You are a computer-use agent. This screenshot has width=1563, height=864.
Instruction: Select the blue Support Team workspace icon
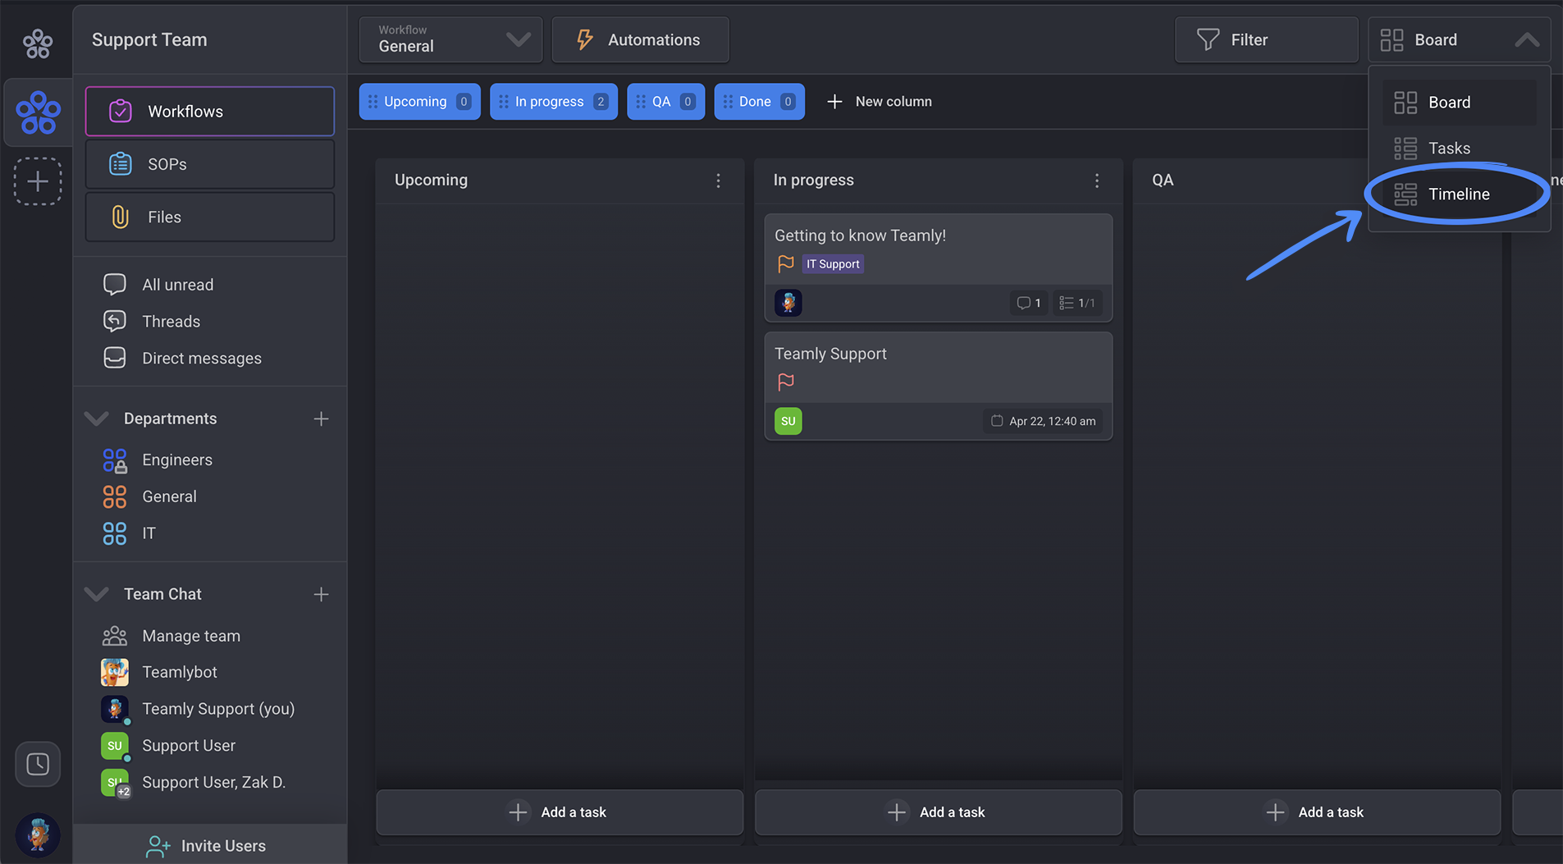pos(38,113)
